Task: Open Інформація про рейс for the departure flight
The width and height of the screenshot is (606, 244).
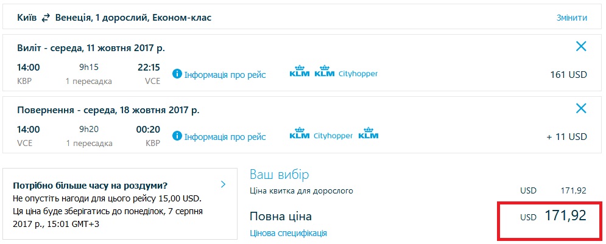Action: coord(225,74)
